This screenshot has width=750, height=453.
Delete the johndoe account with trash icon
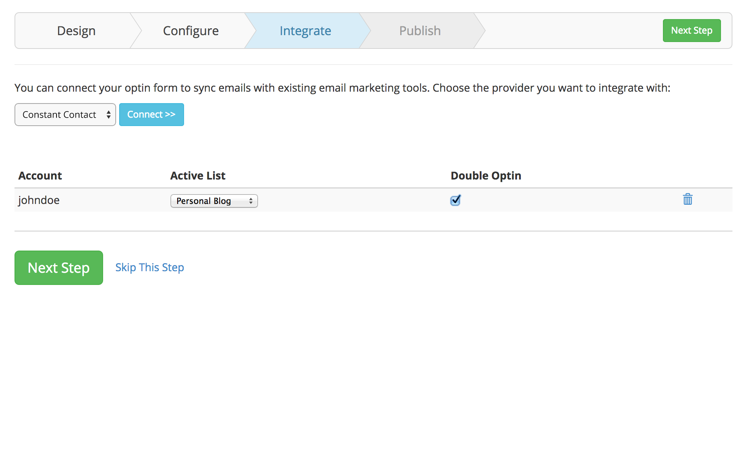[x=687, y=199]
